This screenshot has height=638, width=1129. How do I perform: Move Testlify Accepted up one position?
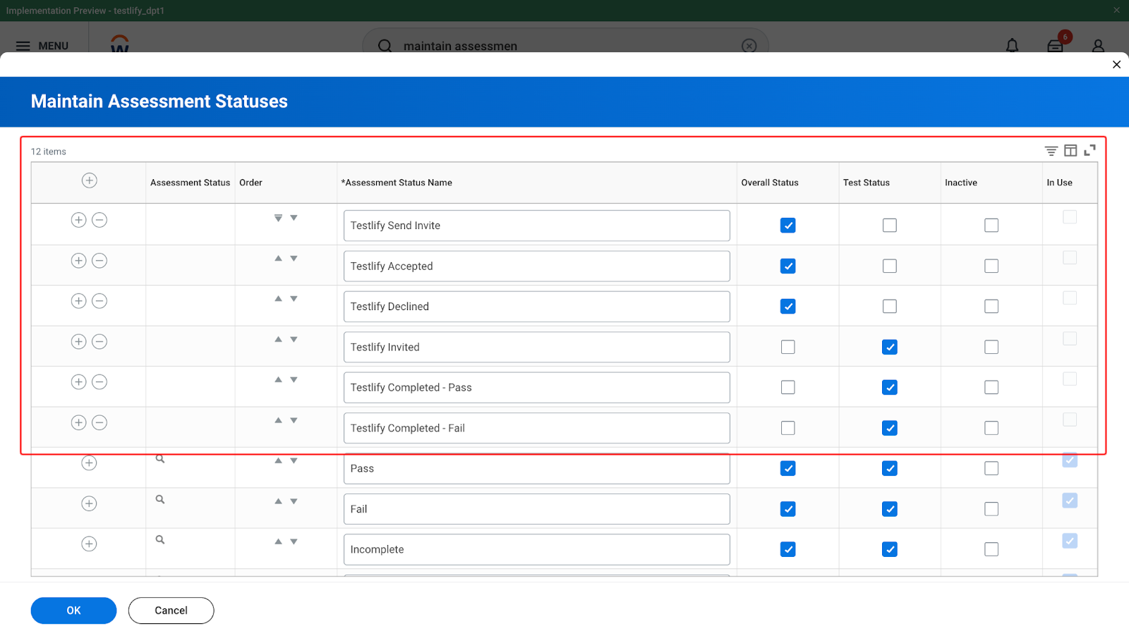[x=278, y=259]
